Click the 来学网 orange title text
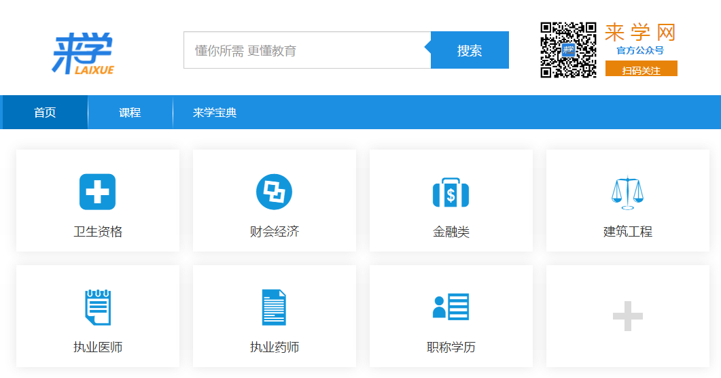The width and height of the screenshot is (721, 378). click(x=640, y=33)
